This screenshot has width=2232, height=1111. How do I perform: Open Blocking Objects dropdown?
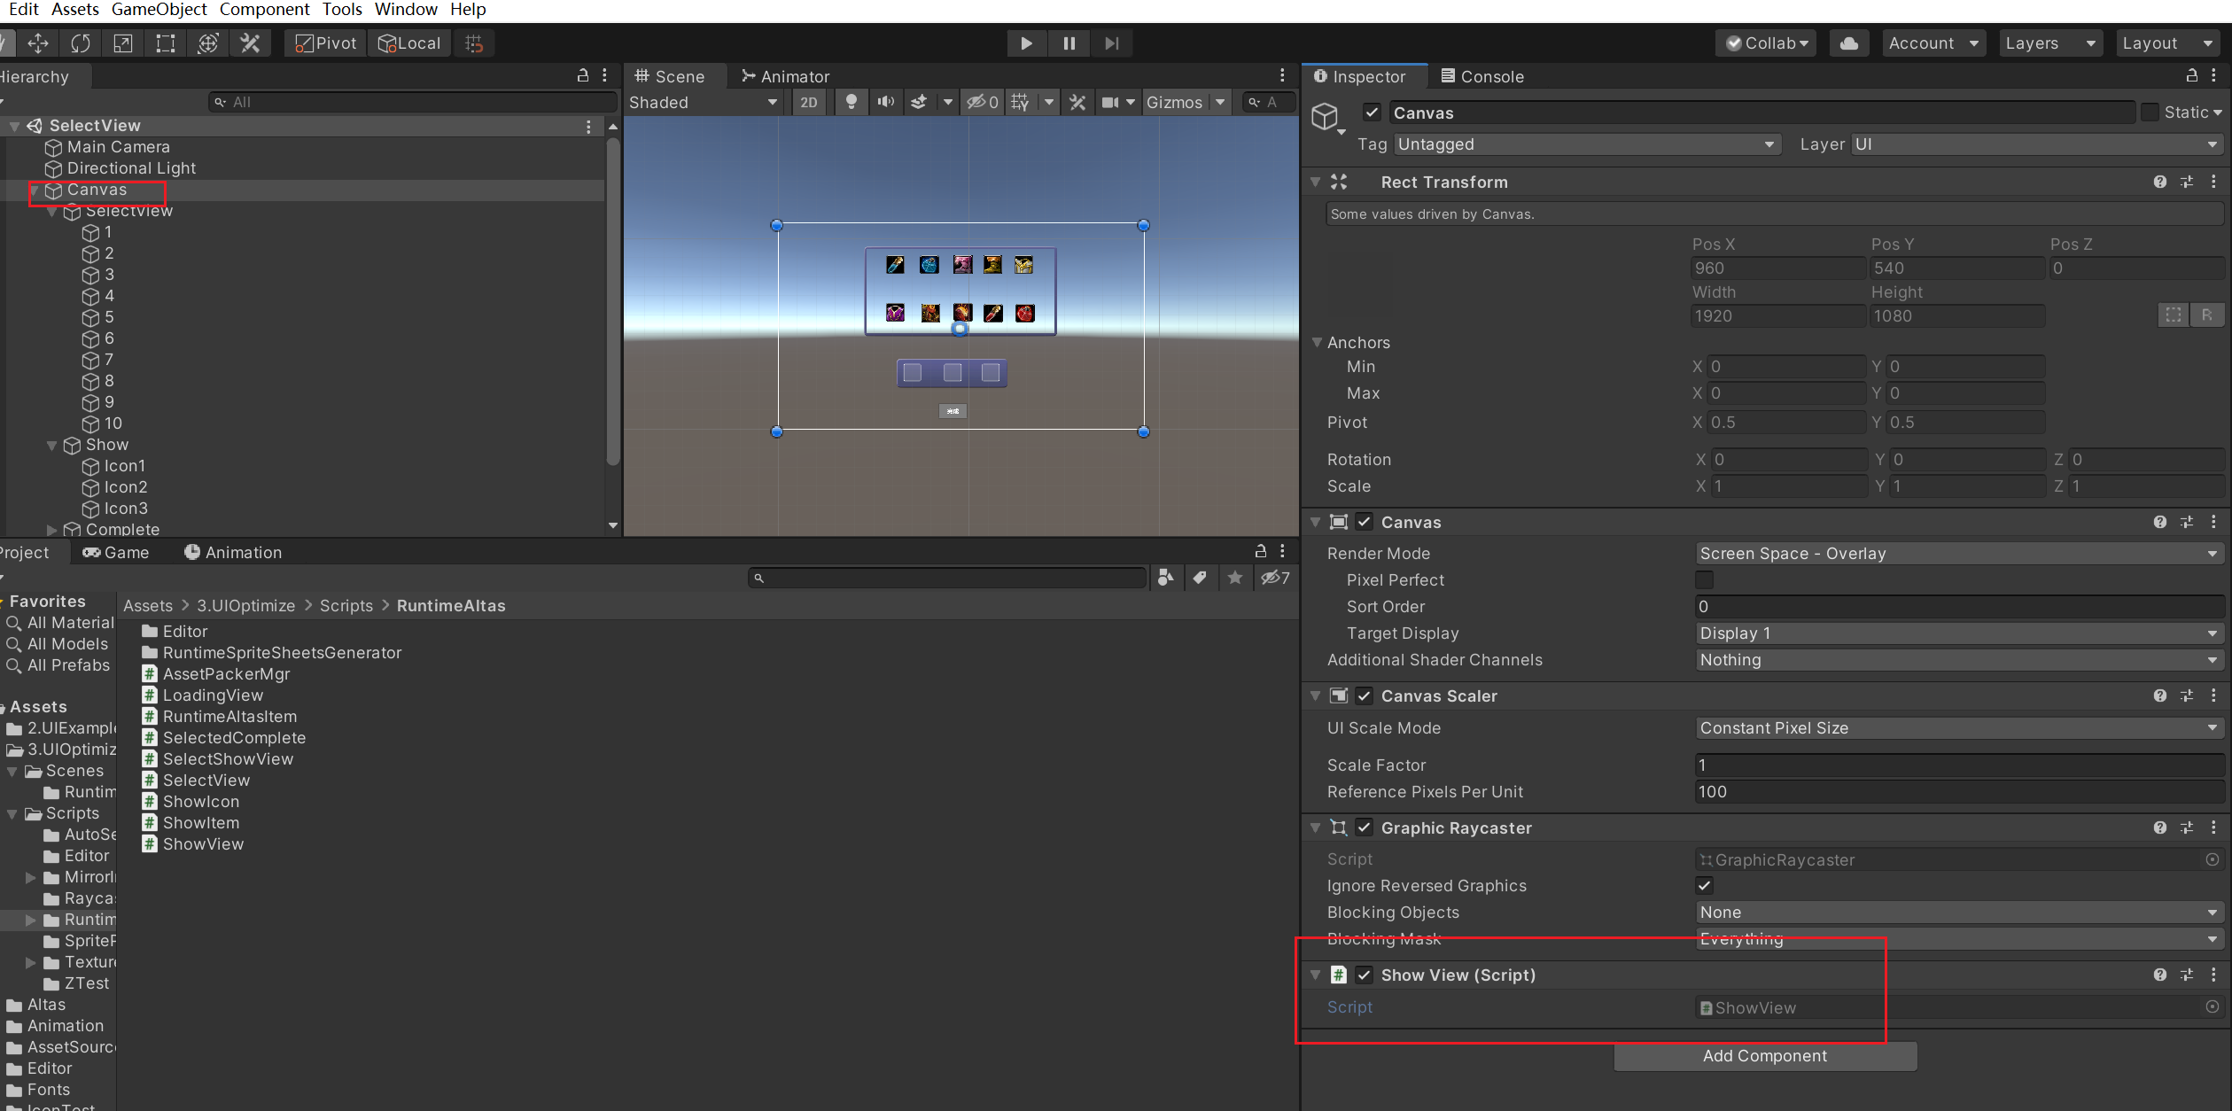(1959, 912)
